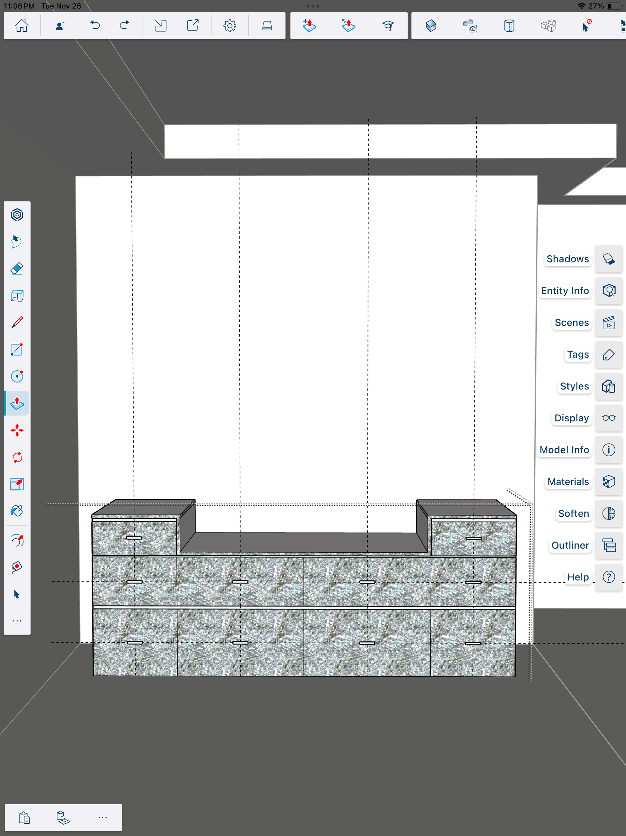Go to the Home screen
Screen dimensions: 626x836
click(x=22, y=25)
